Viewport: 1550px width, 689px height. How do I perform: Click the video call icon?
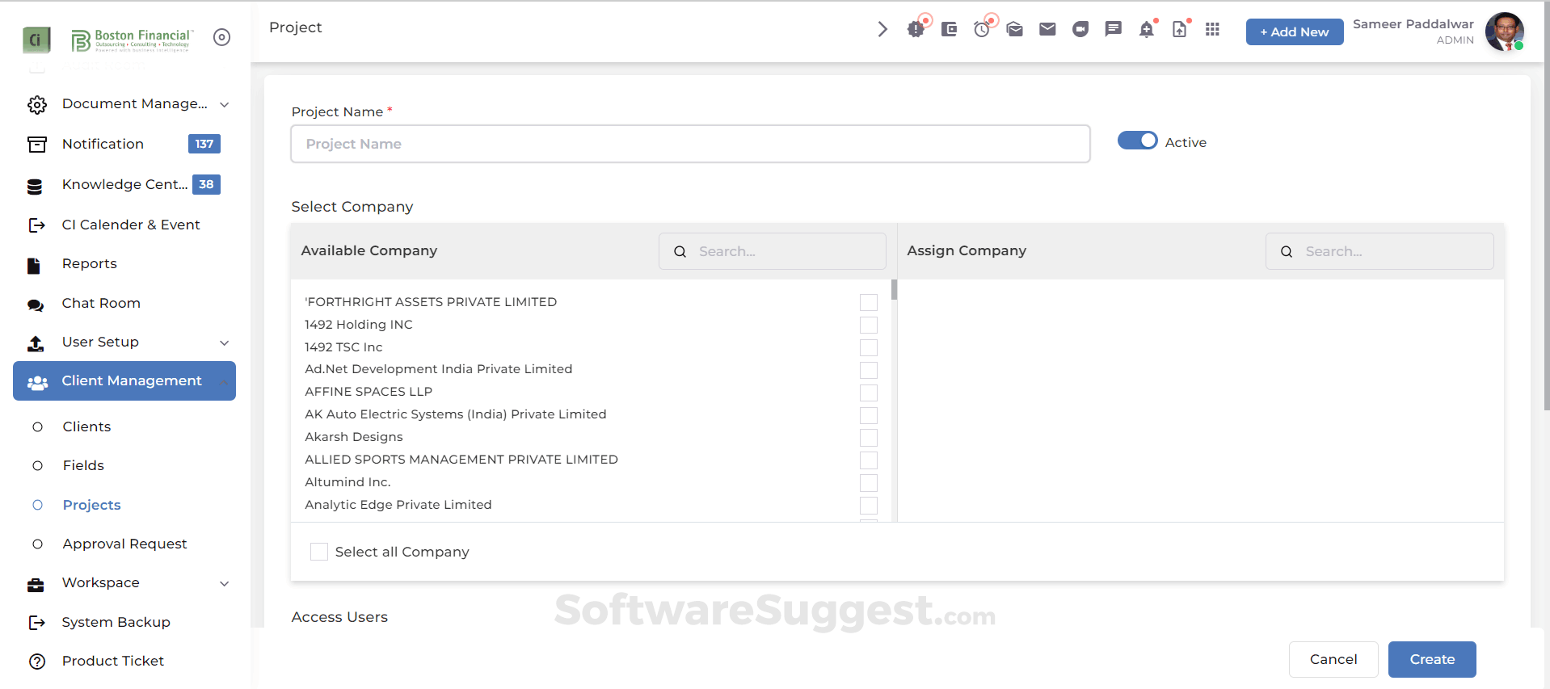(1080, 29)
